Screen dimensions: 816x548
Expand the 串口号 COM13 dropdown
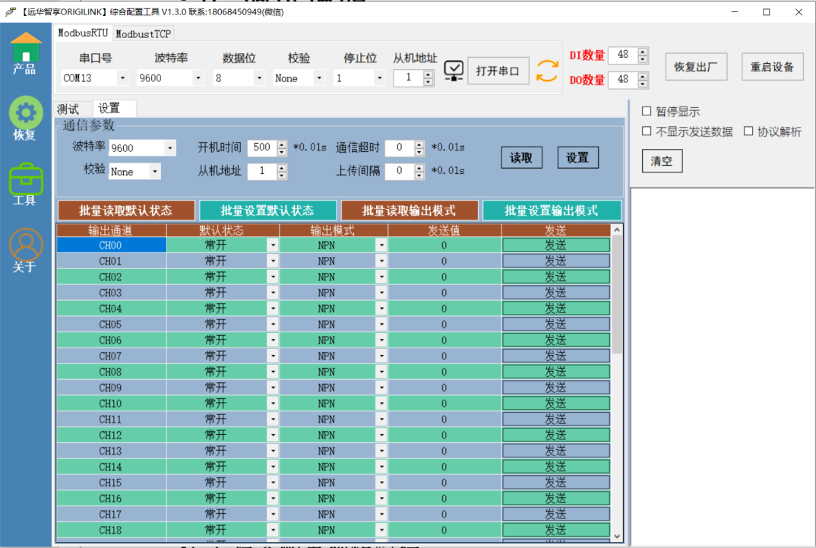(122, 78)
